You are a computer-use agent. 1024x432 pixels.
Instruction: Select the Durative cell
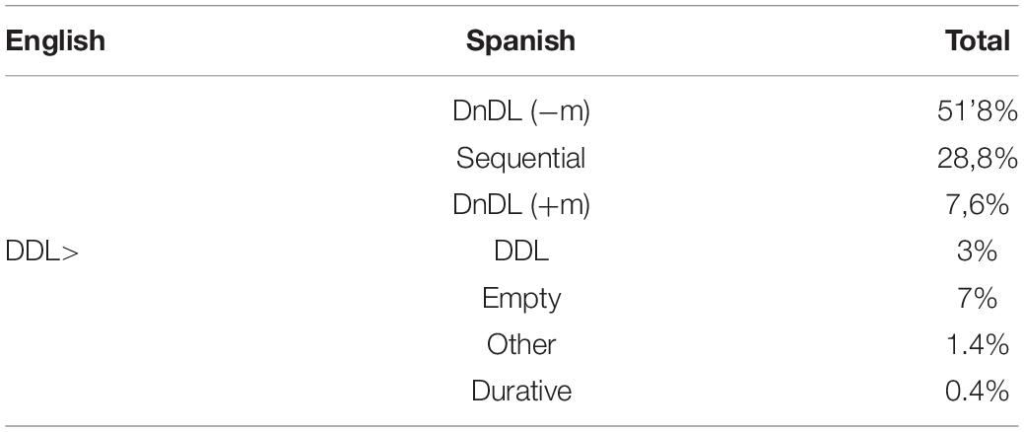pos(521,392)
